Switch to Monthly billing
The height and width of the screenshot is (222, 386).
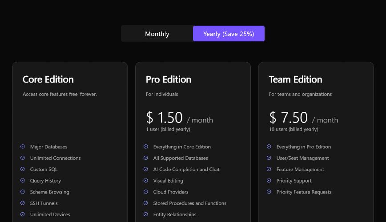(157, 34)
